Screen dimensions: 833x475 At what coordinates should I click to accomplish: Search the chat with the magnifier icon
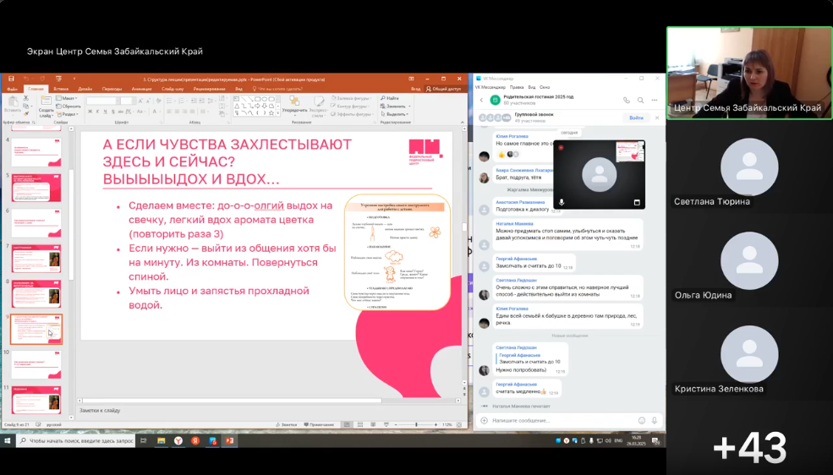click(640, 100)
